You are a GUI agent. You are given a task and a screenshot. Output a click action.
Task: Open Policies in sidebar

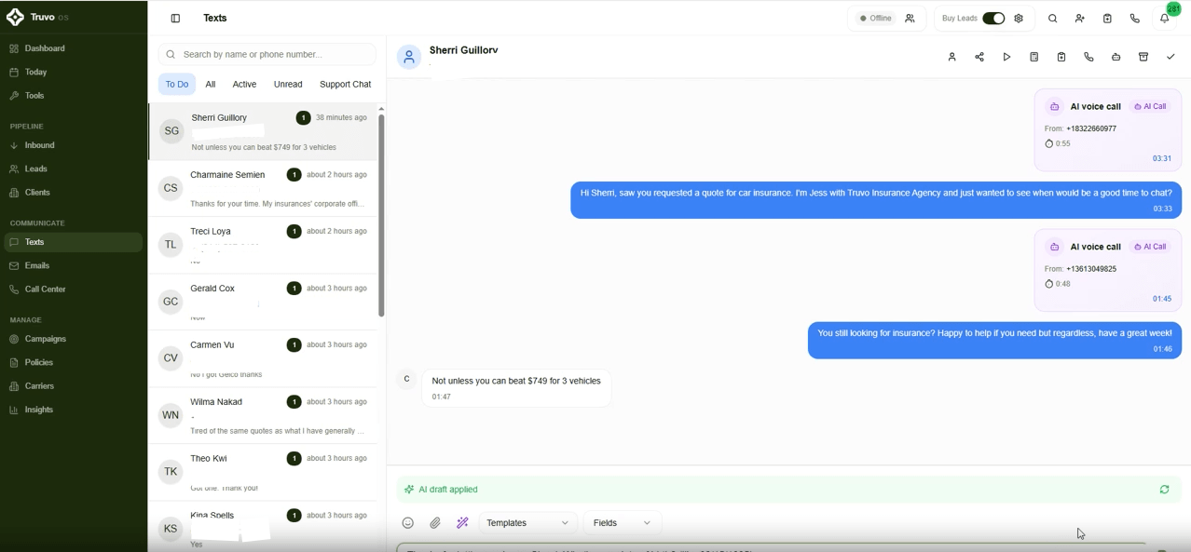click(x=73, y=362)
